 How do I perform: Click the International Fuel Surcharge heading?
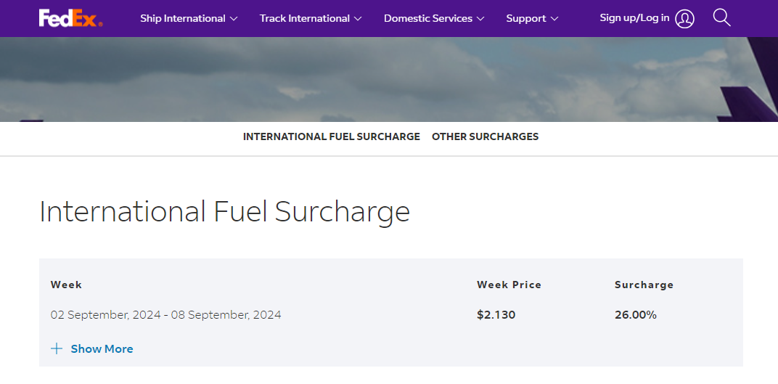pyautogui.click(x=225, y=211)
